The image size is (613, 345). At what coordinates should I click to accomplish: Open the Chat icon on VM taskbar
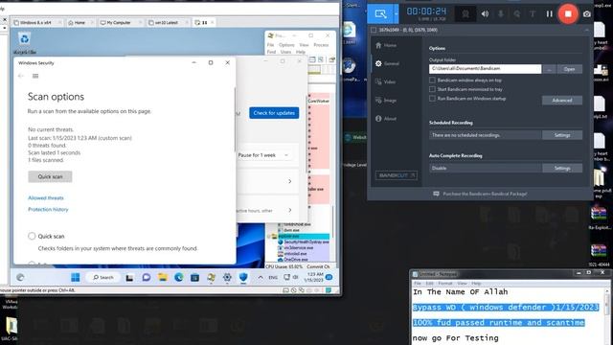coord(147,277)
